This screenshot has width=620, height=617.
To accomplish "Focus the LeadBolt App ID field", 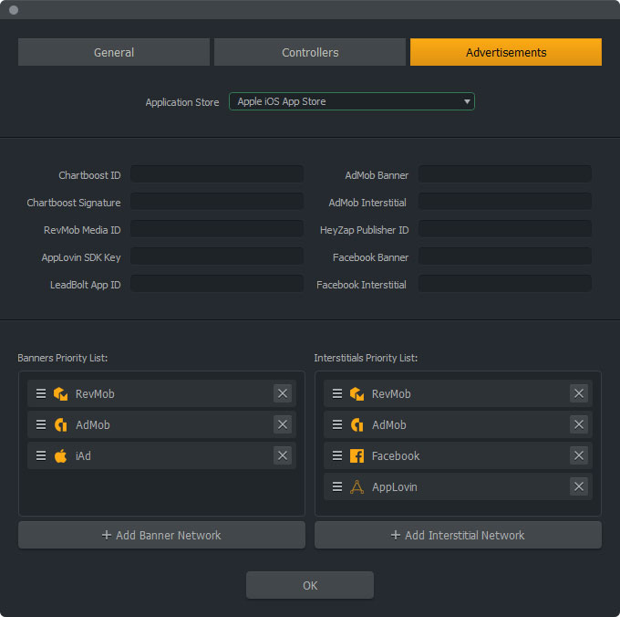I will tap(217, 283).
